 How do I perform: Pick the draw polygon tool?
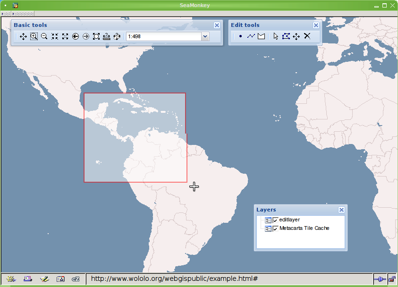coord(261,36)
